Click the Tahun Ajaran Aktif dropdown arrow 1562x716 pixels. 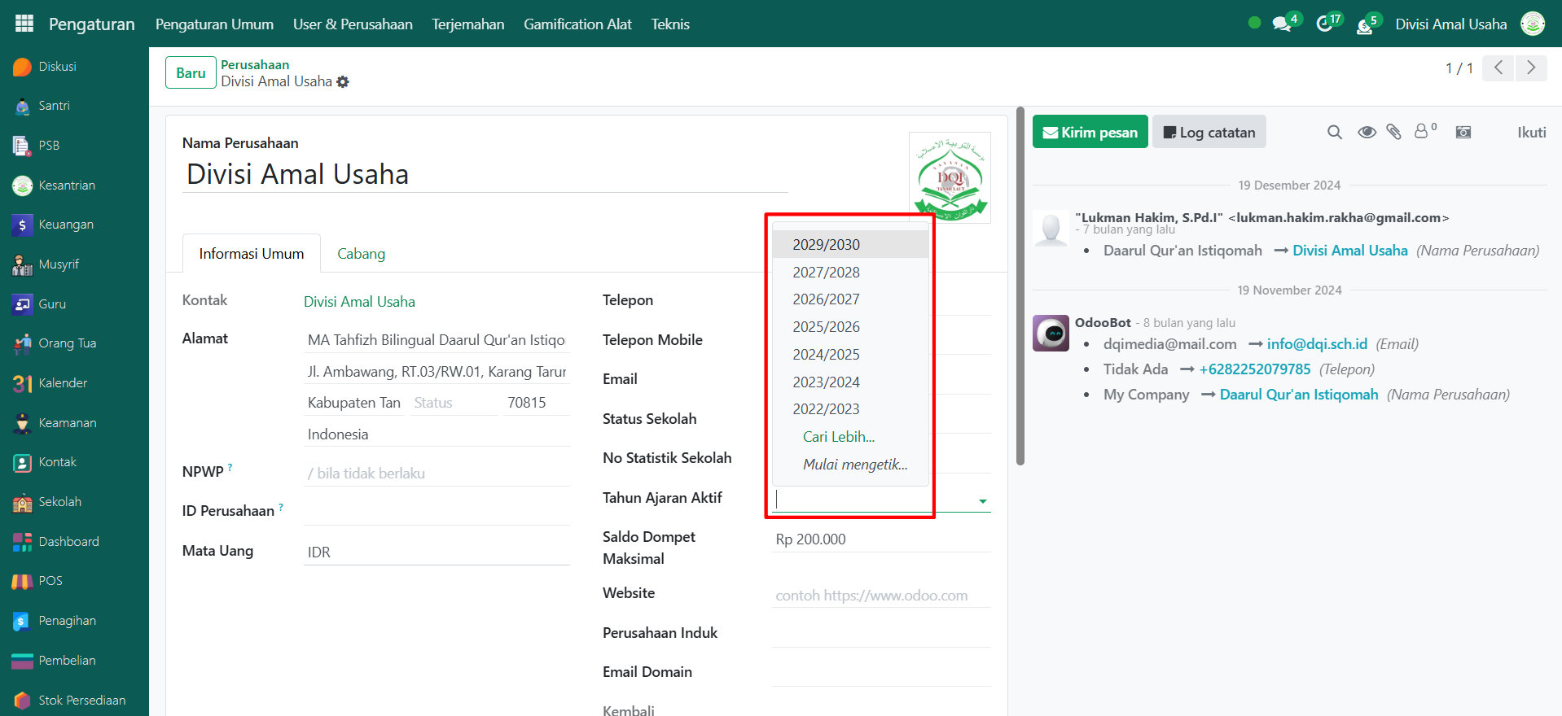point(982,501)
